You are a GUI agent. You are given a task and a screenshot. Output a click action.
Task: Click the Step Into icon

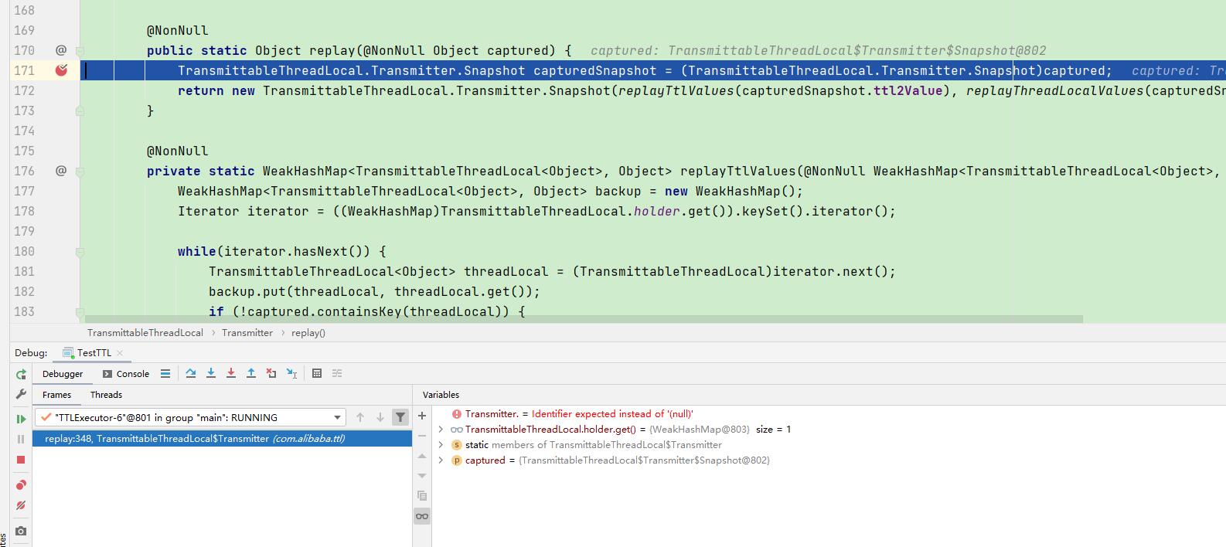pyautogui.click(x=211, y=373)
